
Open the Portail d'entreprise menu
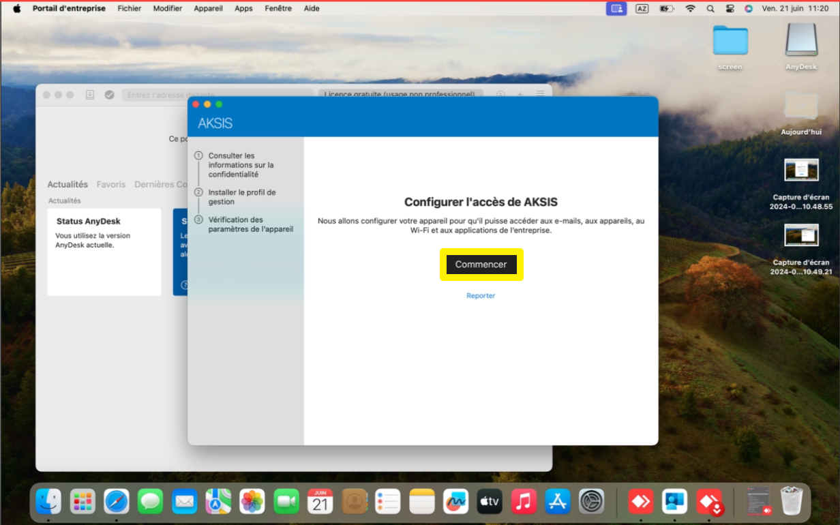pyautogui.click(x=69, y=8)
